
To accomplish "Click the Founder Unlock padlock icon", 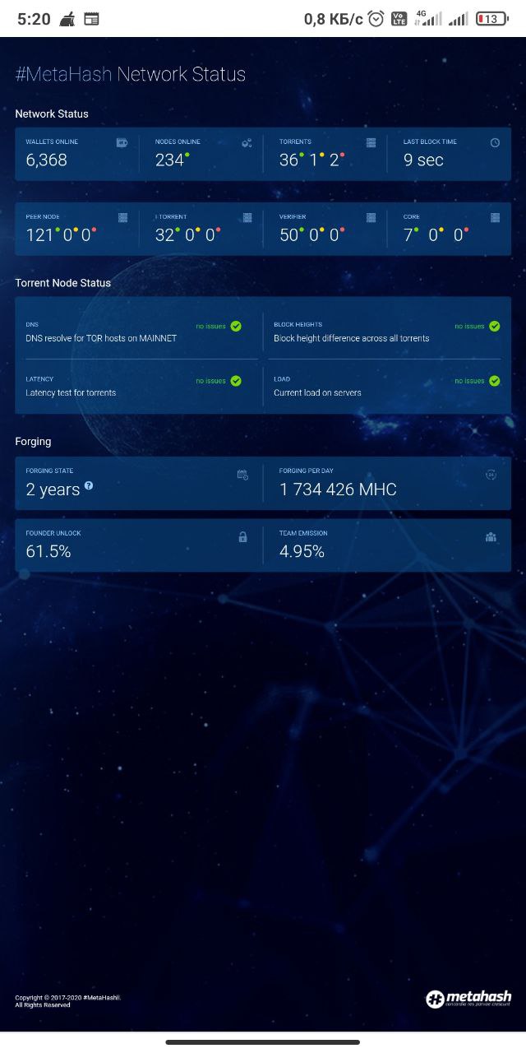I will 242,537.
